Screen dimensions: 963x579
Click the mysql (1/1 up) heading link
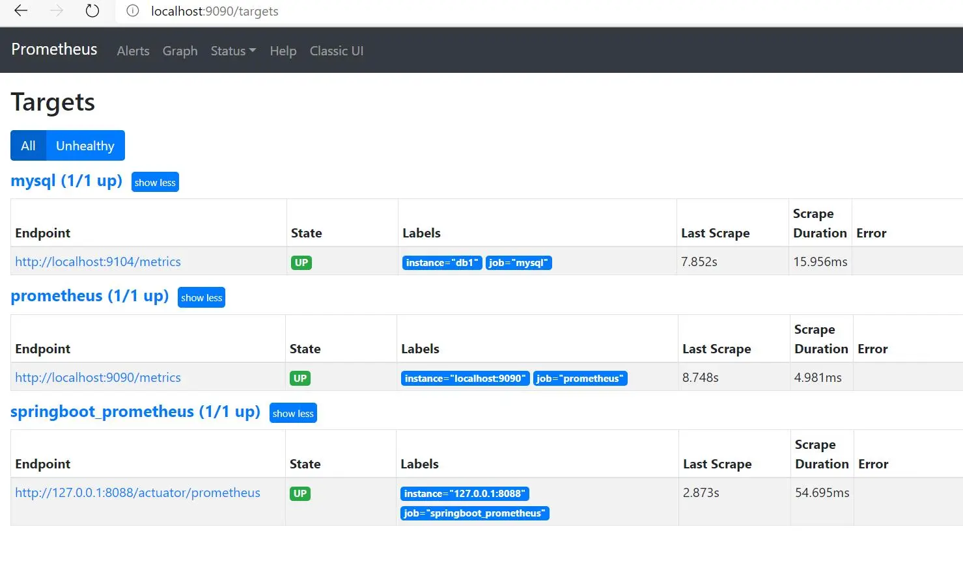pos(66,180)
